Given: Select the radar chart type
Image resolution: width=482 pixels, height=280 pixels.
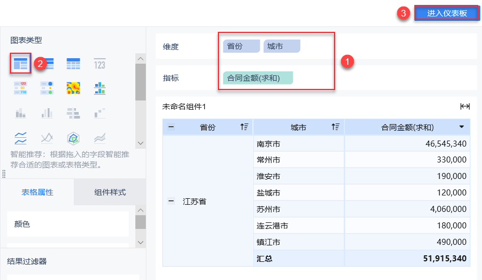Looking at the screenshot, I should click(73, 137).
